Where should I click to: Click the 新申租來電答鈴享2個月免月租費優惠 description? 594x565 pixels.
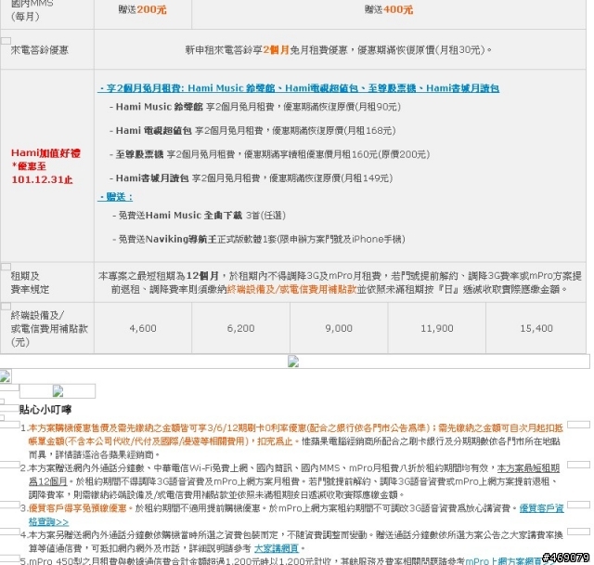(338, 50)
